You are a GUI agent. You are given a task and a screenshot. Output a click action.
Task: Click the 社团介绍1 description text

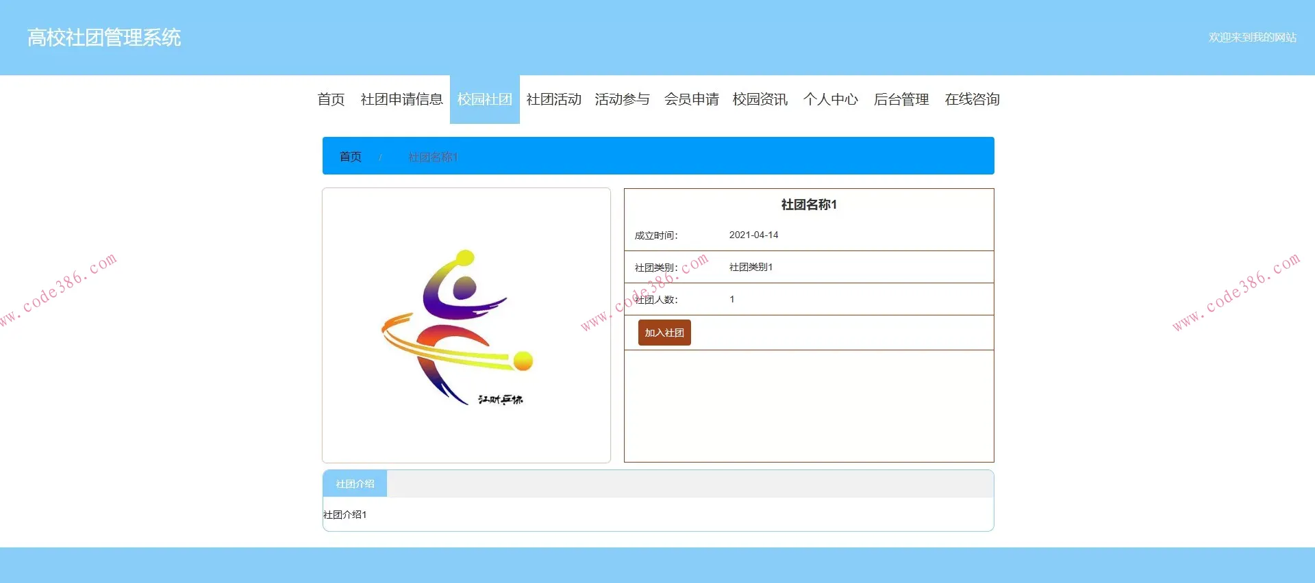click(345, 515)
